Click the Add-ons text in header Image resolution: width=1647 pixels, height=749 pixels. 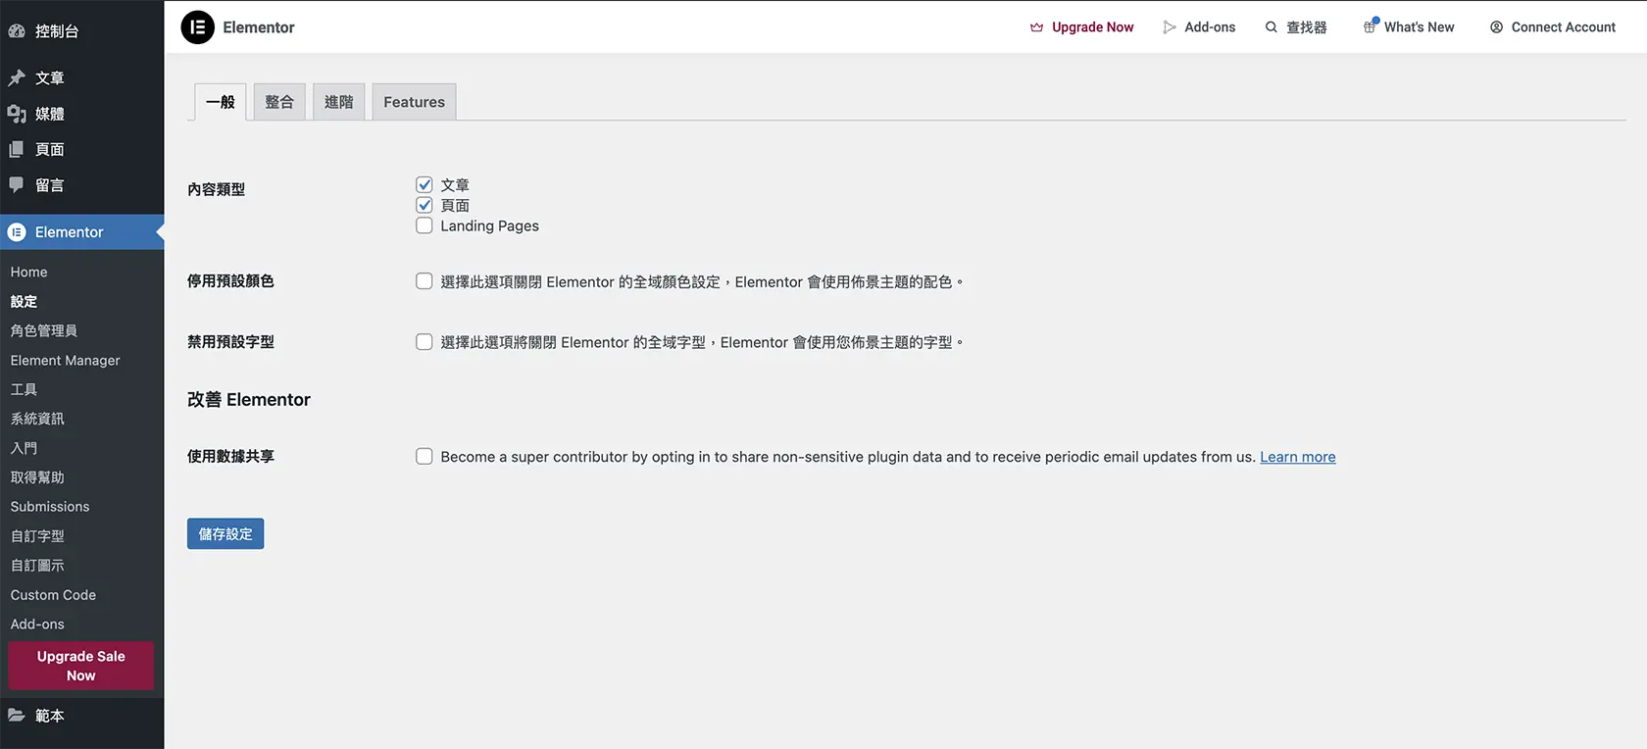(1210, 27)
